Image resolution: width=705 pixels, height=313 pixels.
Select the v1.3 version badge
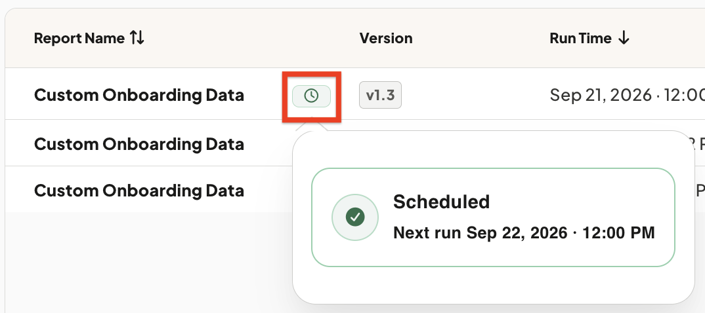click(380, 95)
